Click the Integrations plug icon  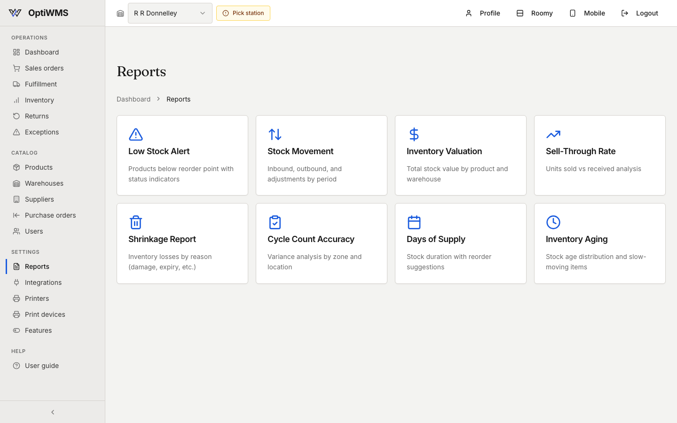click(16, 282)
